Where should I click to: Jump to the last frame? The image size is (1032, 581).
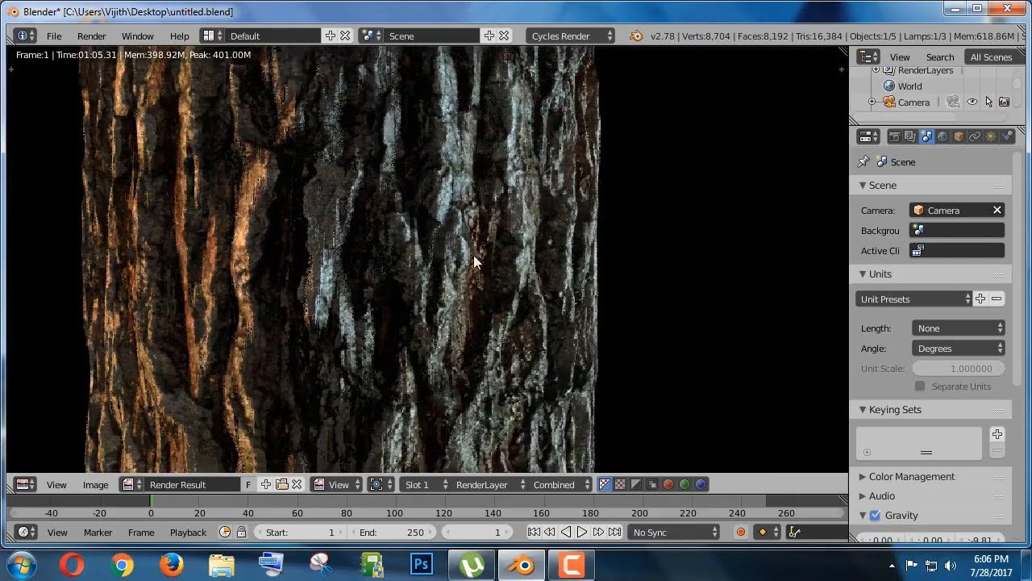point(614,532)
